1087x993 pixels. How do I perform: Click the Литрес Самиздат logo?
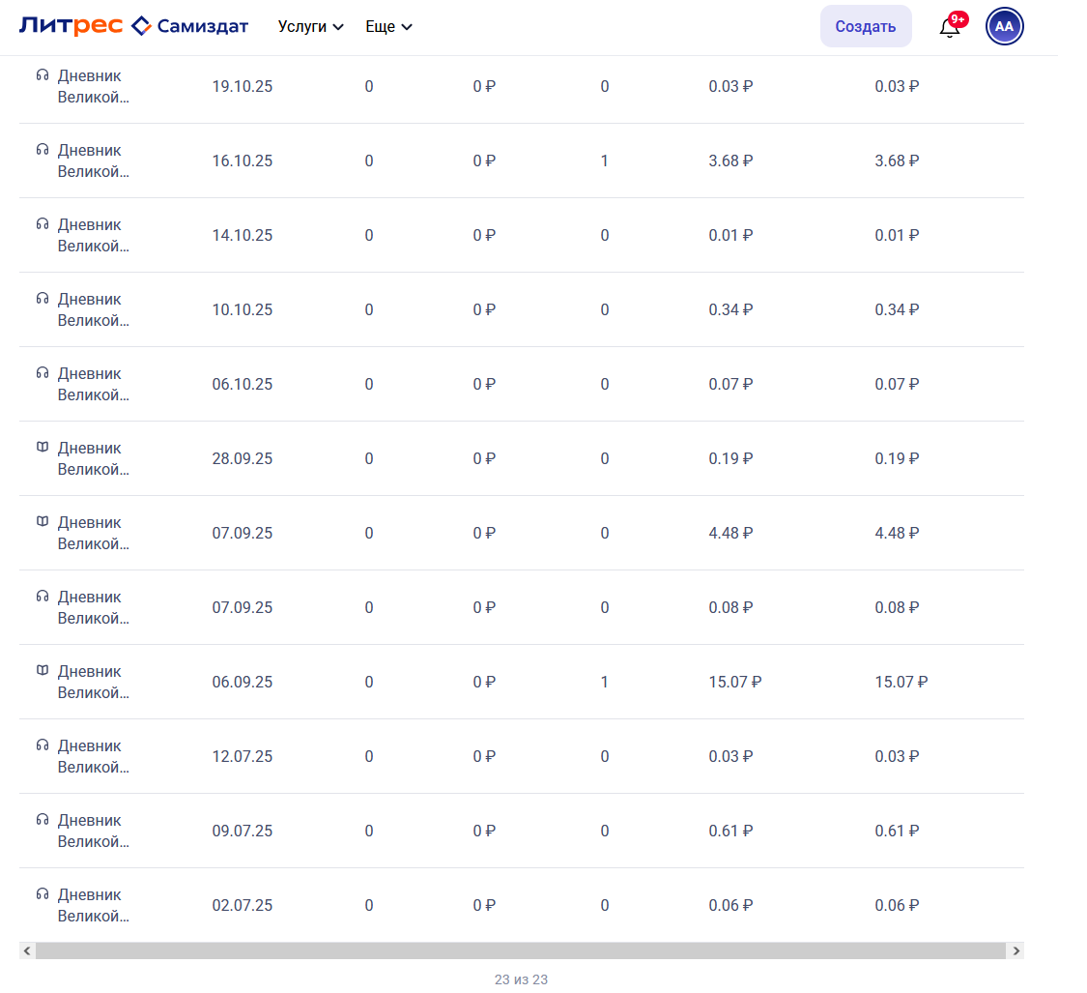click(x=133, y=26)
